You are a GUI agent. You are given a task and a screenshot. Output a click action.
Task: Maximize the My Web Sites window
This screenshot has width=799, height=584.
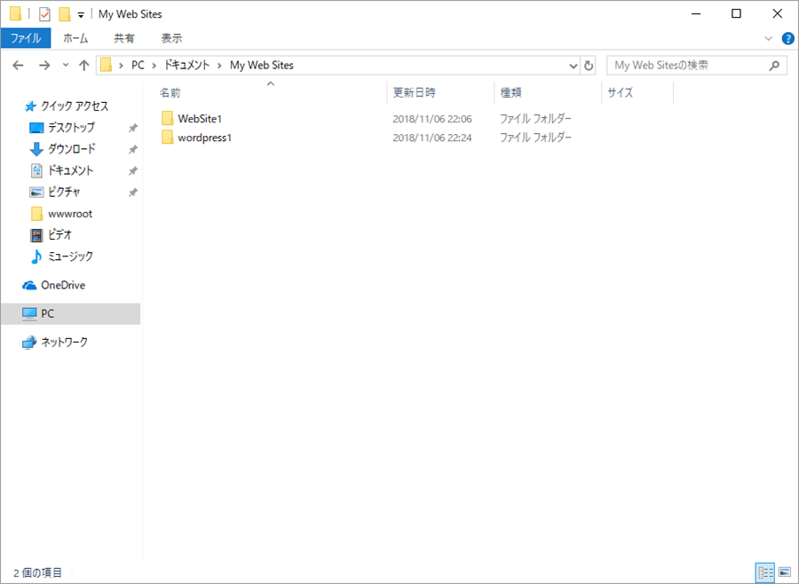(736, 14)
